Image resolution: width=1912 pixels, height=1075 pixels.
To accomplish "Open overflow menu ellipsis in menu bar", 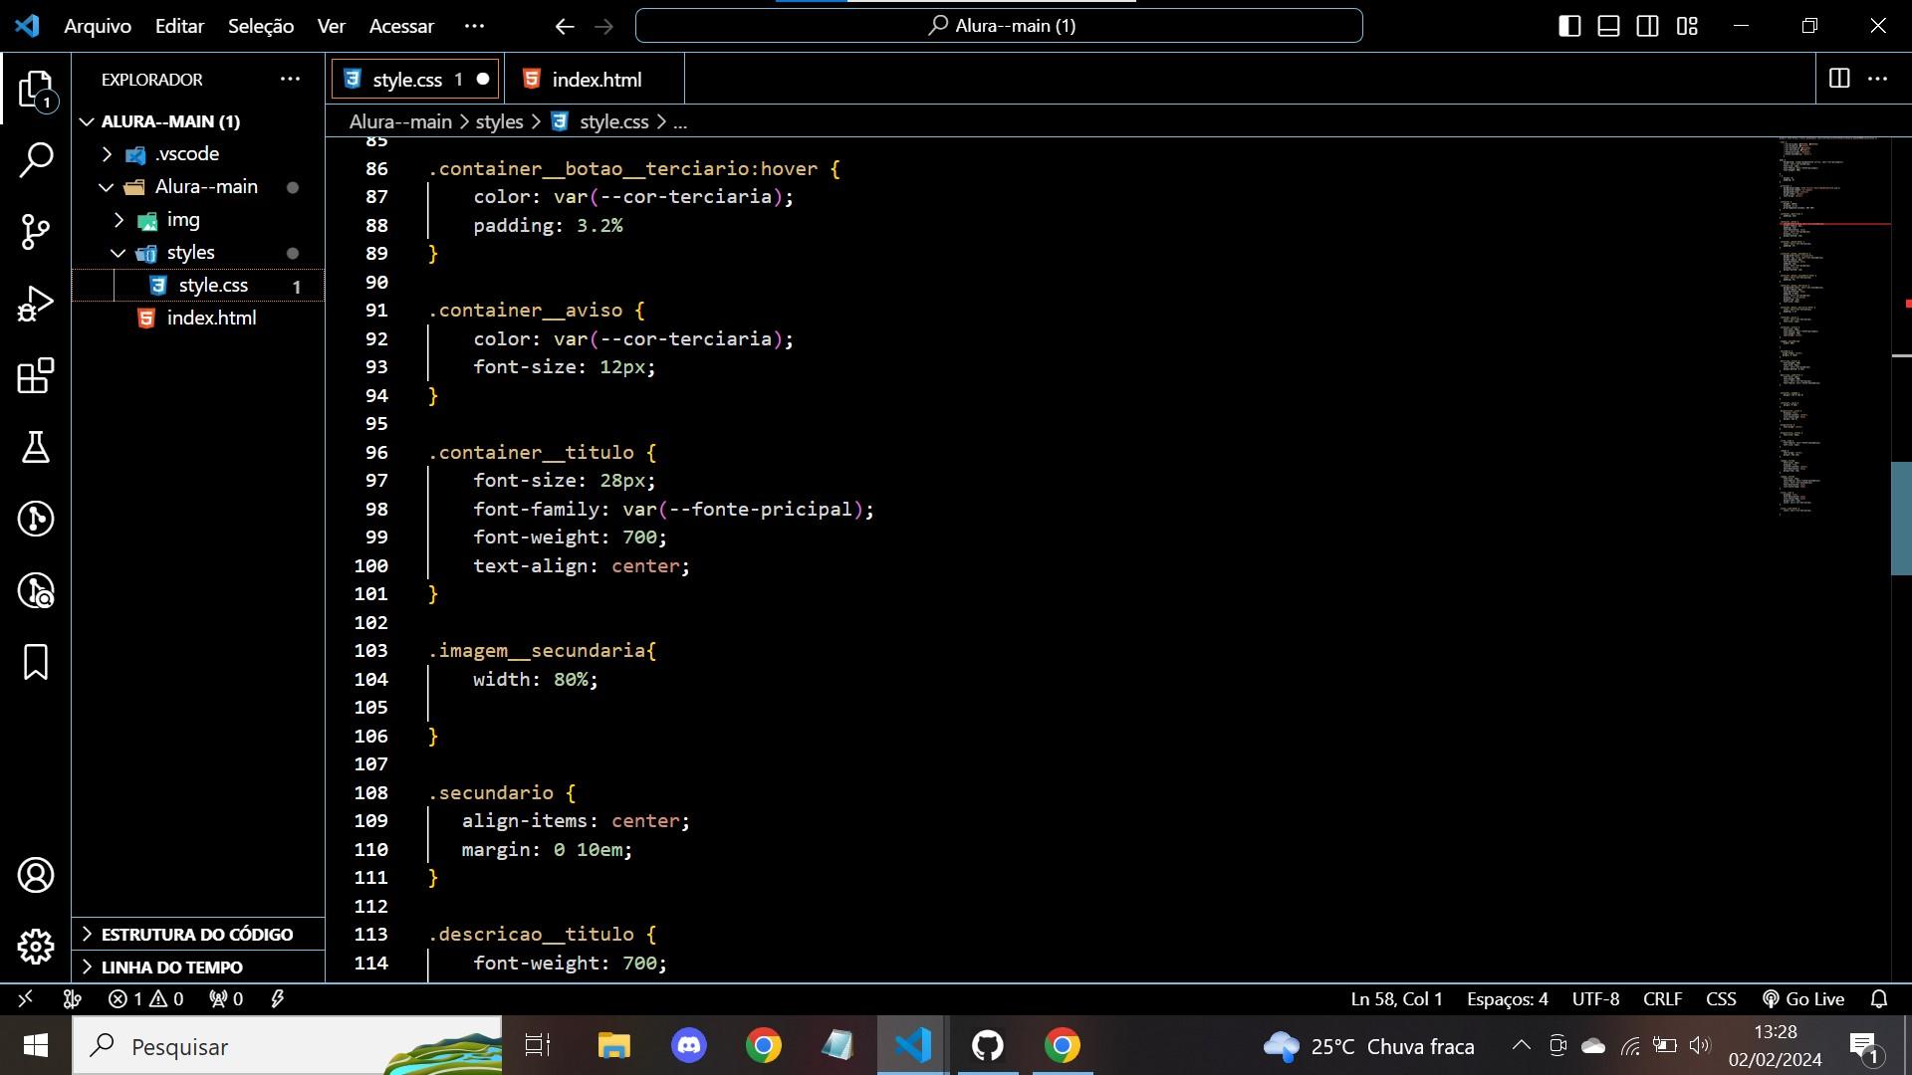I will point(474,26).
